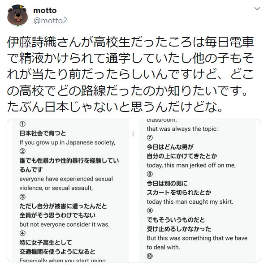This screenshot has height=270, width=268.
Task: Visit the @motto2 handle link
Action: tap(50, 21)
